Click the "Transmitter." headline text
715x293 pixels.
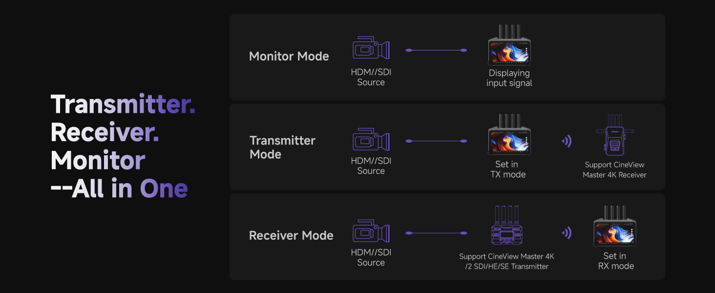(123, 104)
